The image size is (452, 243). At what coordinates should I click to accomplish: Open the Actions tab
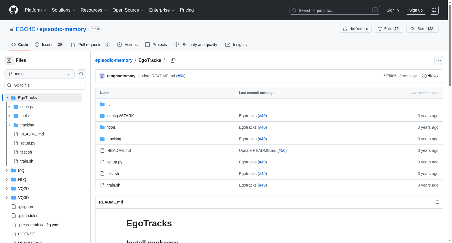pyautogui.click(x=127, y=45)
